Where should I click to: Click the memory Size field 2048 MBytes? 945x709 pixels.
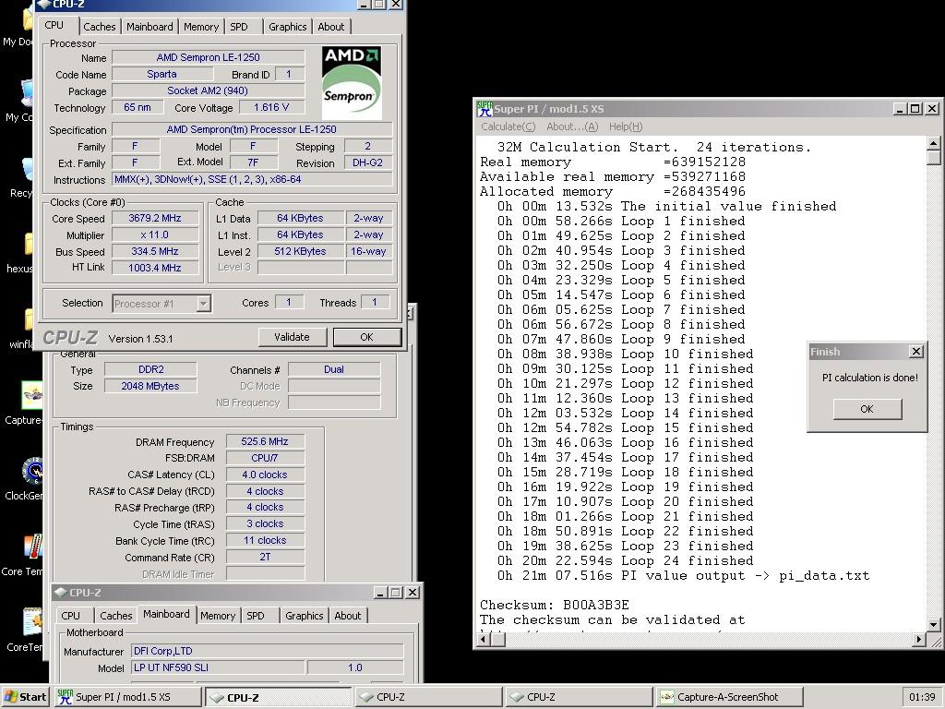150,386
